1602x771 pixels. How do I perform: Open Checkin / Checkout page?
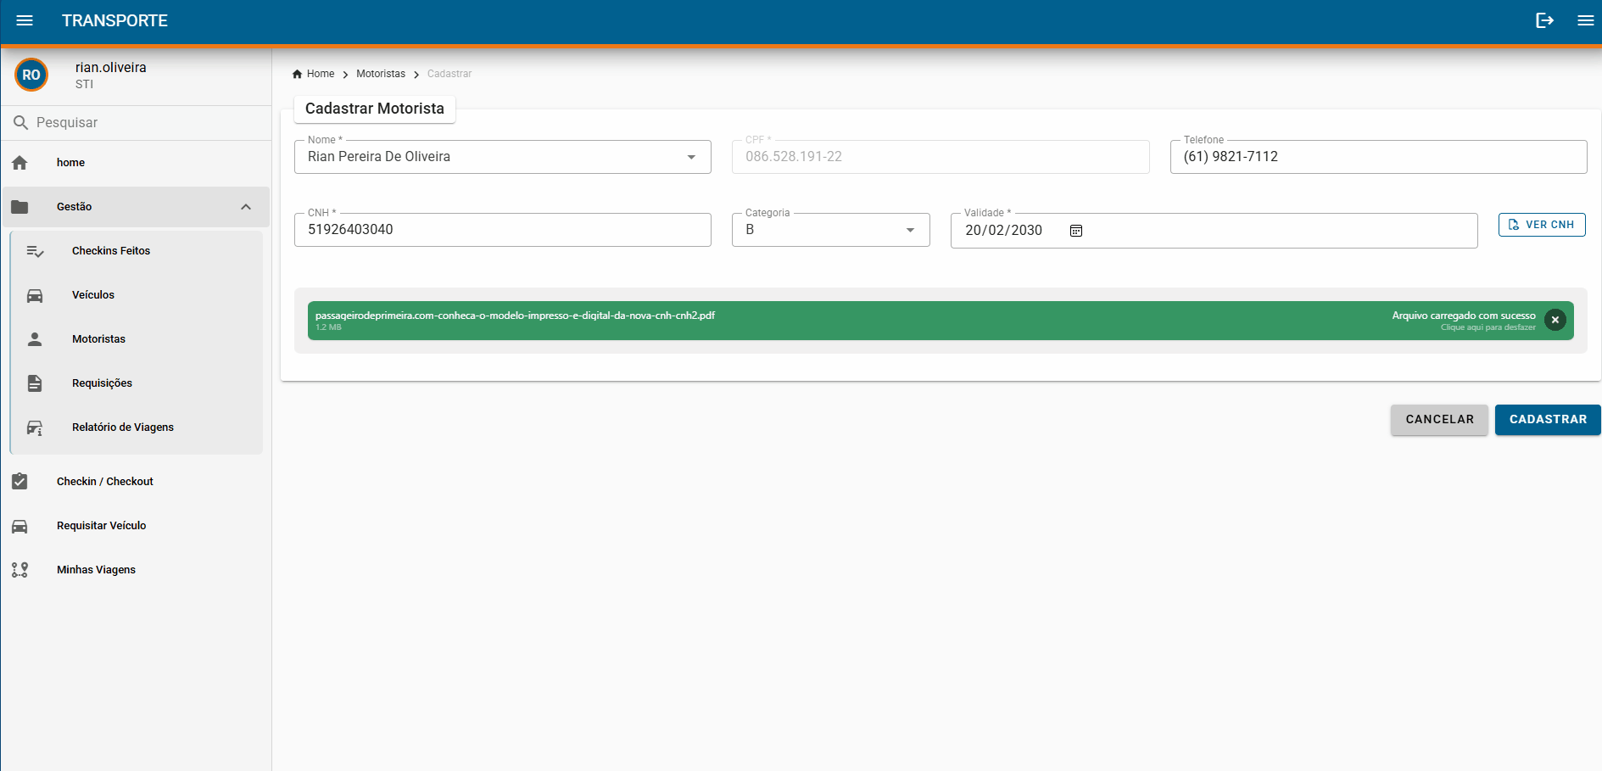pos(136,482)
